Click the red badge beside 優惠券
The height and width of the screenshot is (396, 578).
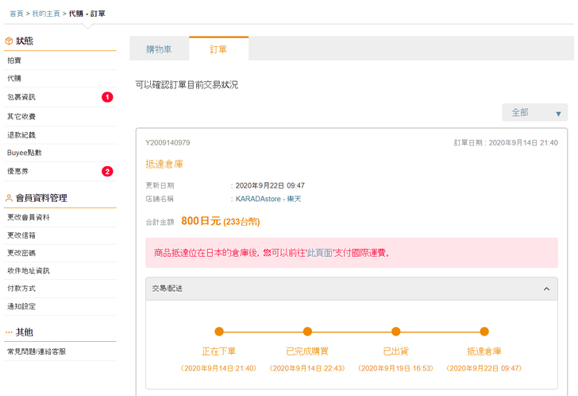[107, 171]
